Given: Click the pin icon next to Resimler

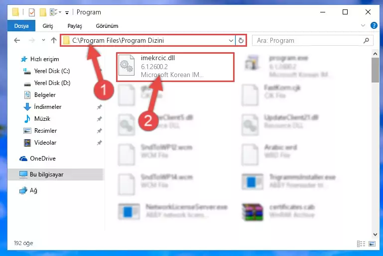Looking at the screenshot, I should (x=99, y=131).
